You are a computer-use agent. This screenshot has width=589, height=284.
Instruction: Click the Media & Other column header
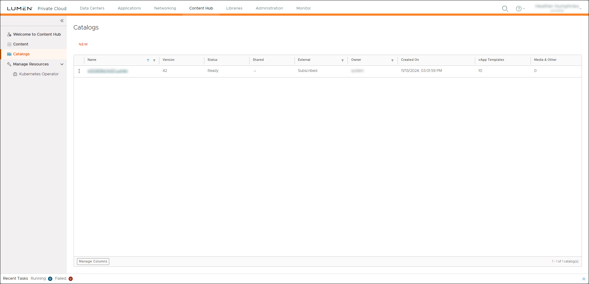tap(545, 60)
